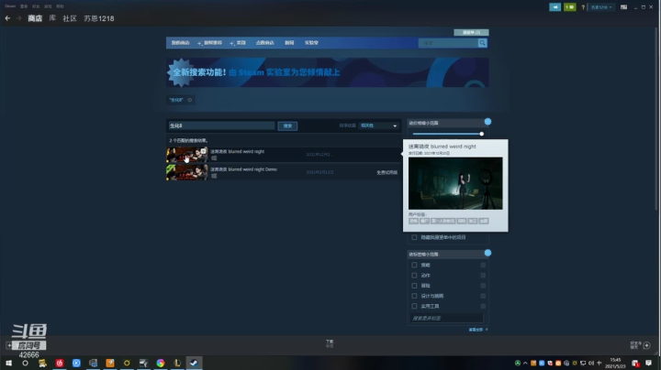Image resolution: width=661 pixels, height=370 pixels.
Task: Open the wishlist button above the store nav
Action: click(471, 32)
